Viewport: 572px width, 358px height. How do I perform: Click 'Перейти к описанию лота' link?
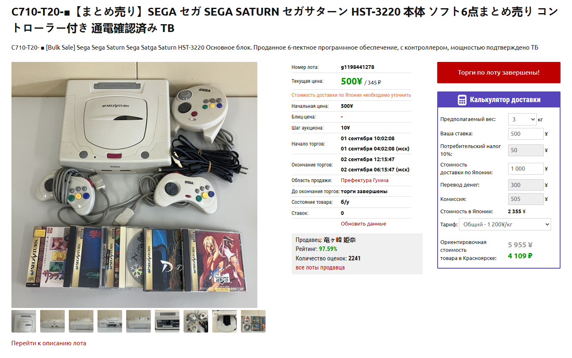[x=49, y=343]
